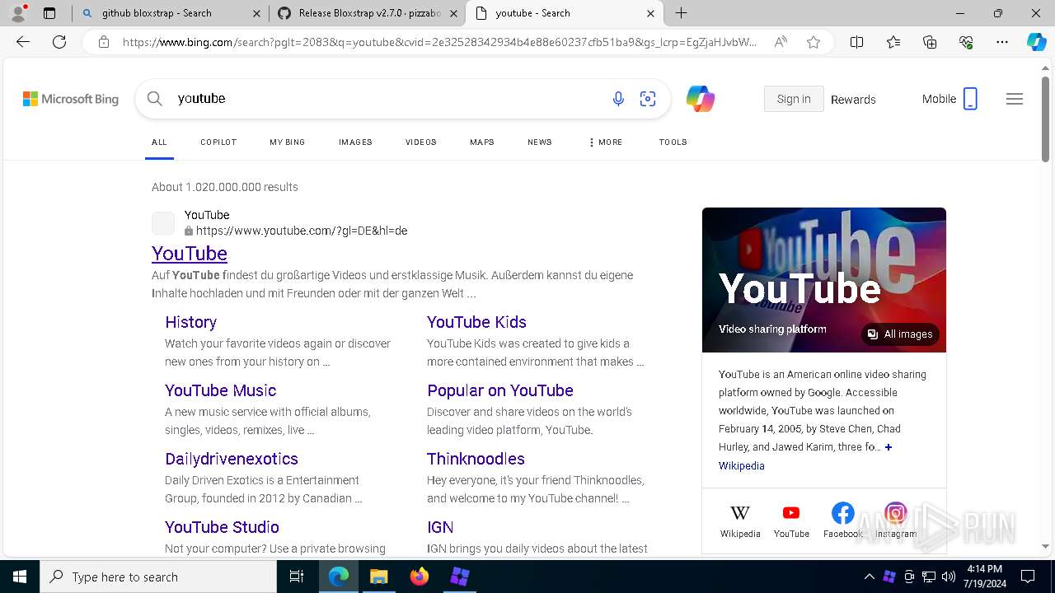The height and width of the screenshot is (593, 1055).
Task: Switch to the IMAGES search tab
Action: pos(355,142)
